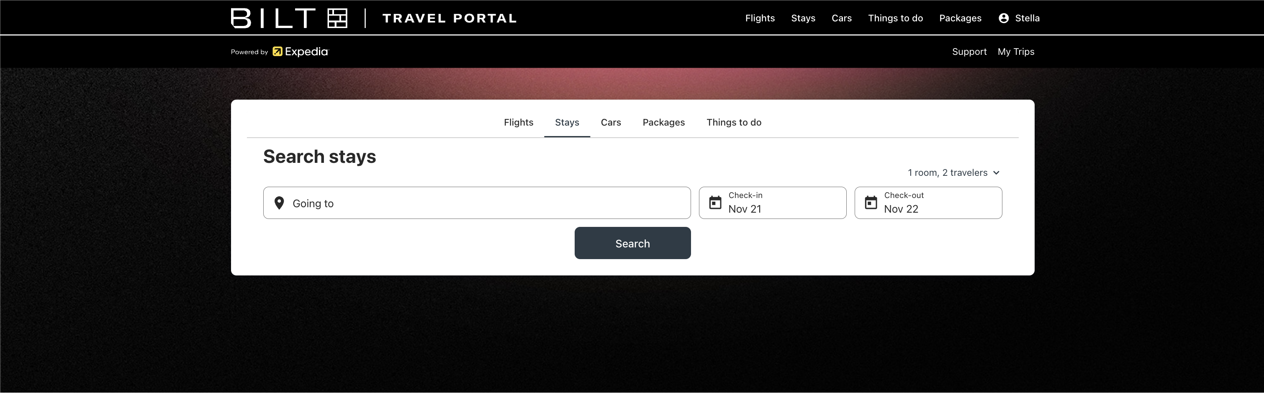Click the BILT logo icon
1264x396 pixels.
coord(338,18)
